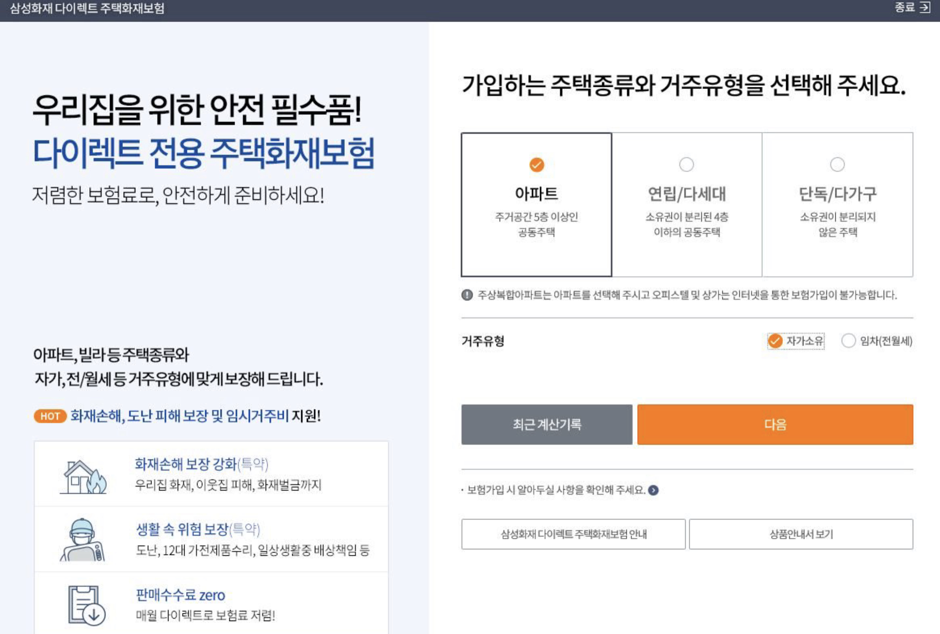Click the clipboard download icon
This screenshot has height=634, width=940.
click(86, 605)
